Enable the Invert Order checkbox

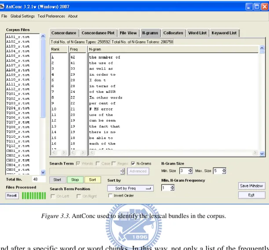tap(110, 195)
